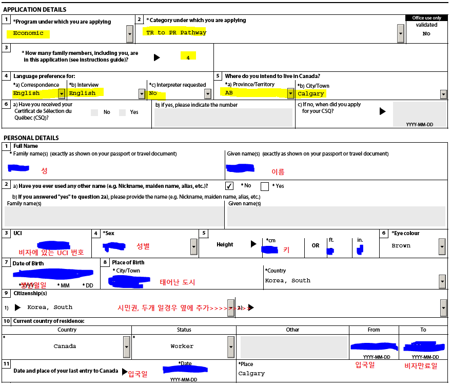Open the Sex dropdown arrow

point(194,247)
